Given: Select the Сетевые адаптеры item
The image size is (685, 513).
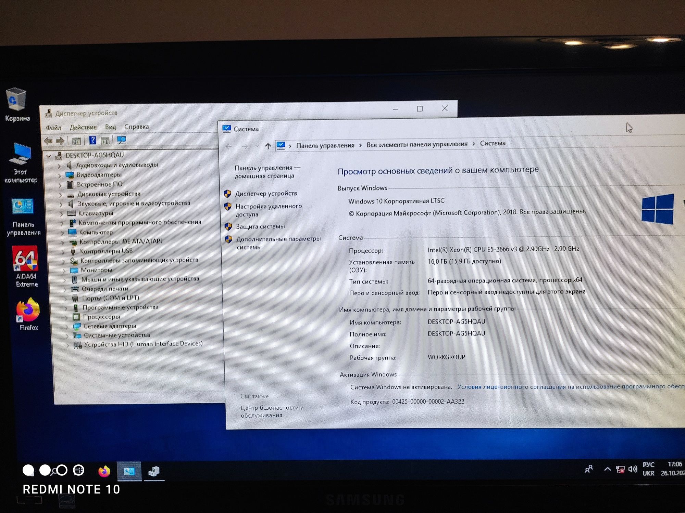Looking at the screenshot, I should [x=110, y=326].
